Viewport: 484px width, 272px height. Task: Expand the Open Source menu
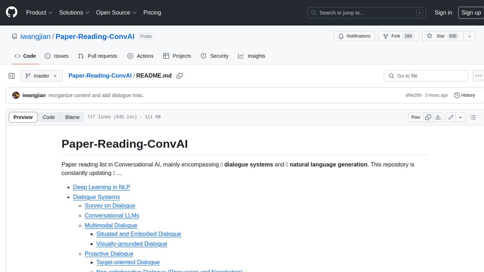click(116, 12)
